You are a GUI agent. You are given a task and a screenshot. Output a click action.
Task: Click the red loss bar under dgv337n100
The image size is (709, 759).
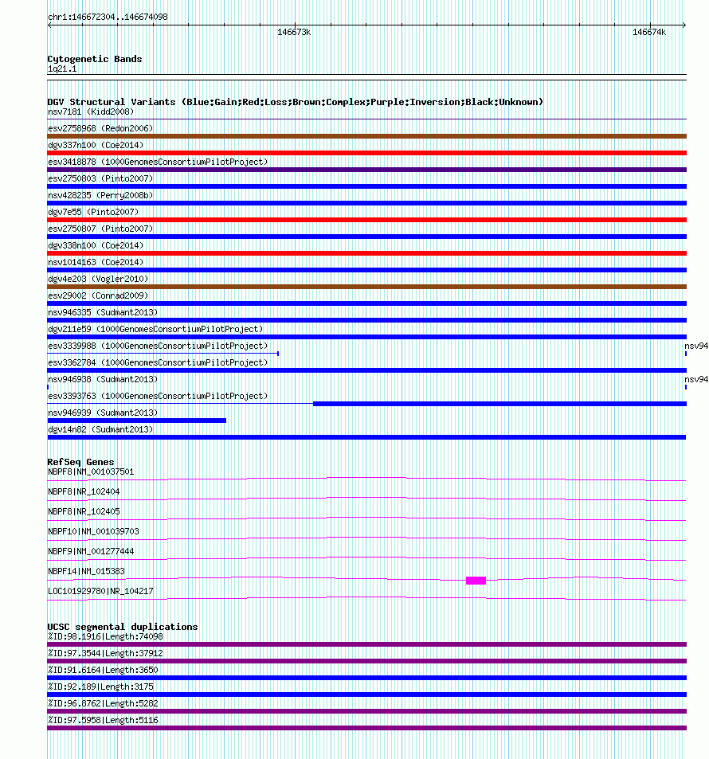366,153
